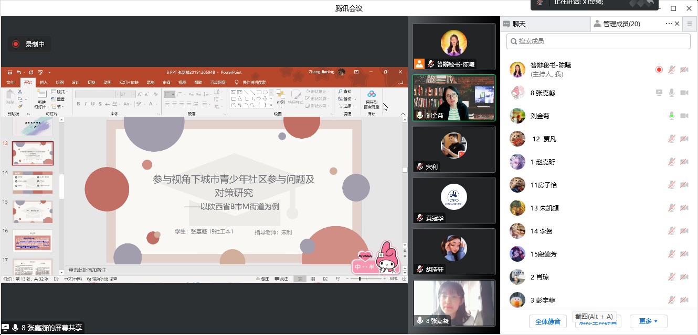
Task: Unmute the microphone for 12 贾凡
Action: [672, 139]
